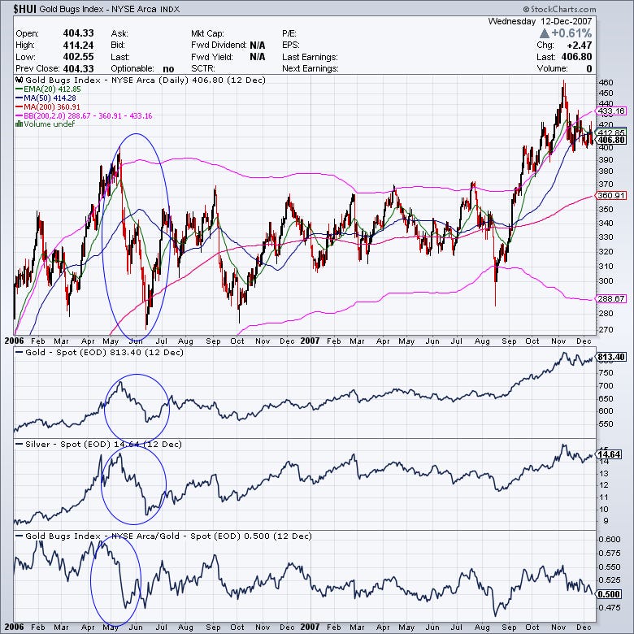The width and height of the screenshot is (634, 634).
Task: Click the High value 414.24
Action: (x=79, y=45)
